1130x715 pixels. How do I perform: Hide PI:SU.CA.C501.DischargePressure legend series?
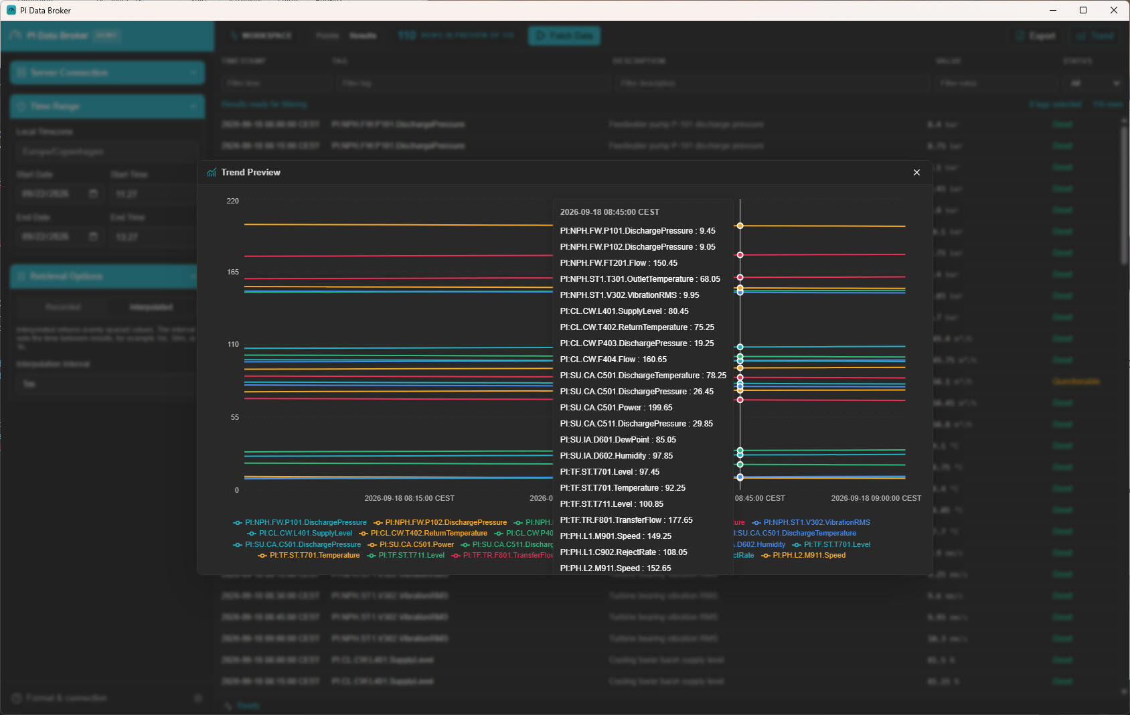[x=297, y=545]
